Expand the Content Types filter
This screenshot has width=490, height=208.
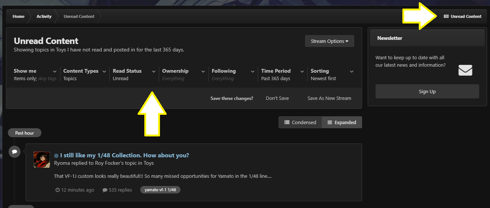85,75
